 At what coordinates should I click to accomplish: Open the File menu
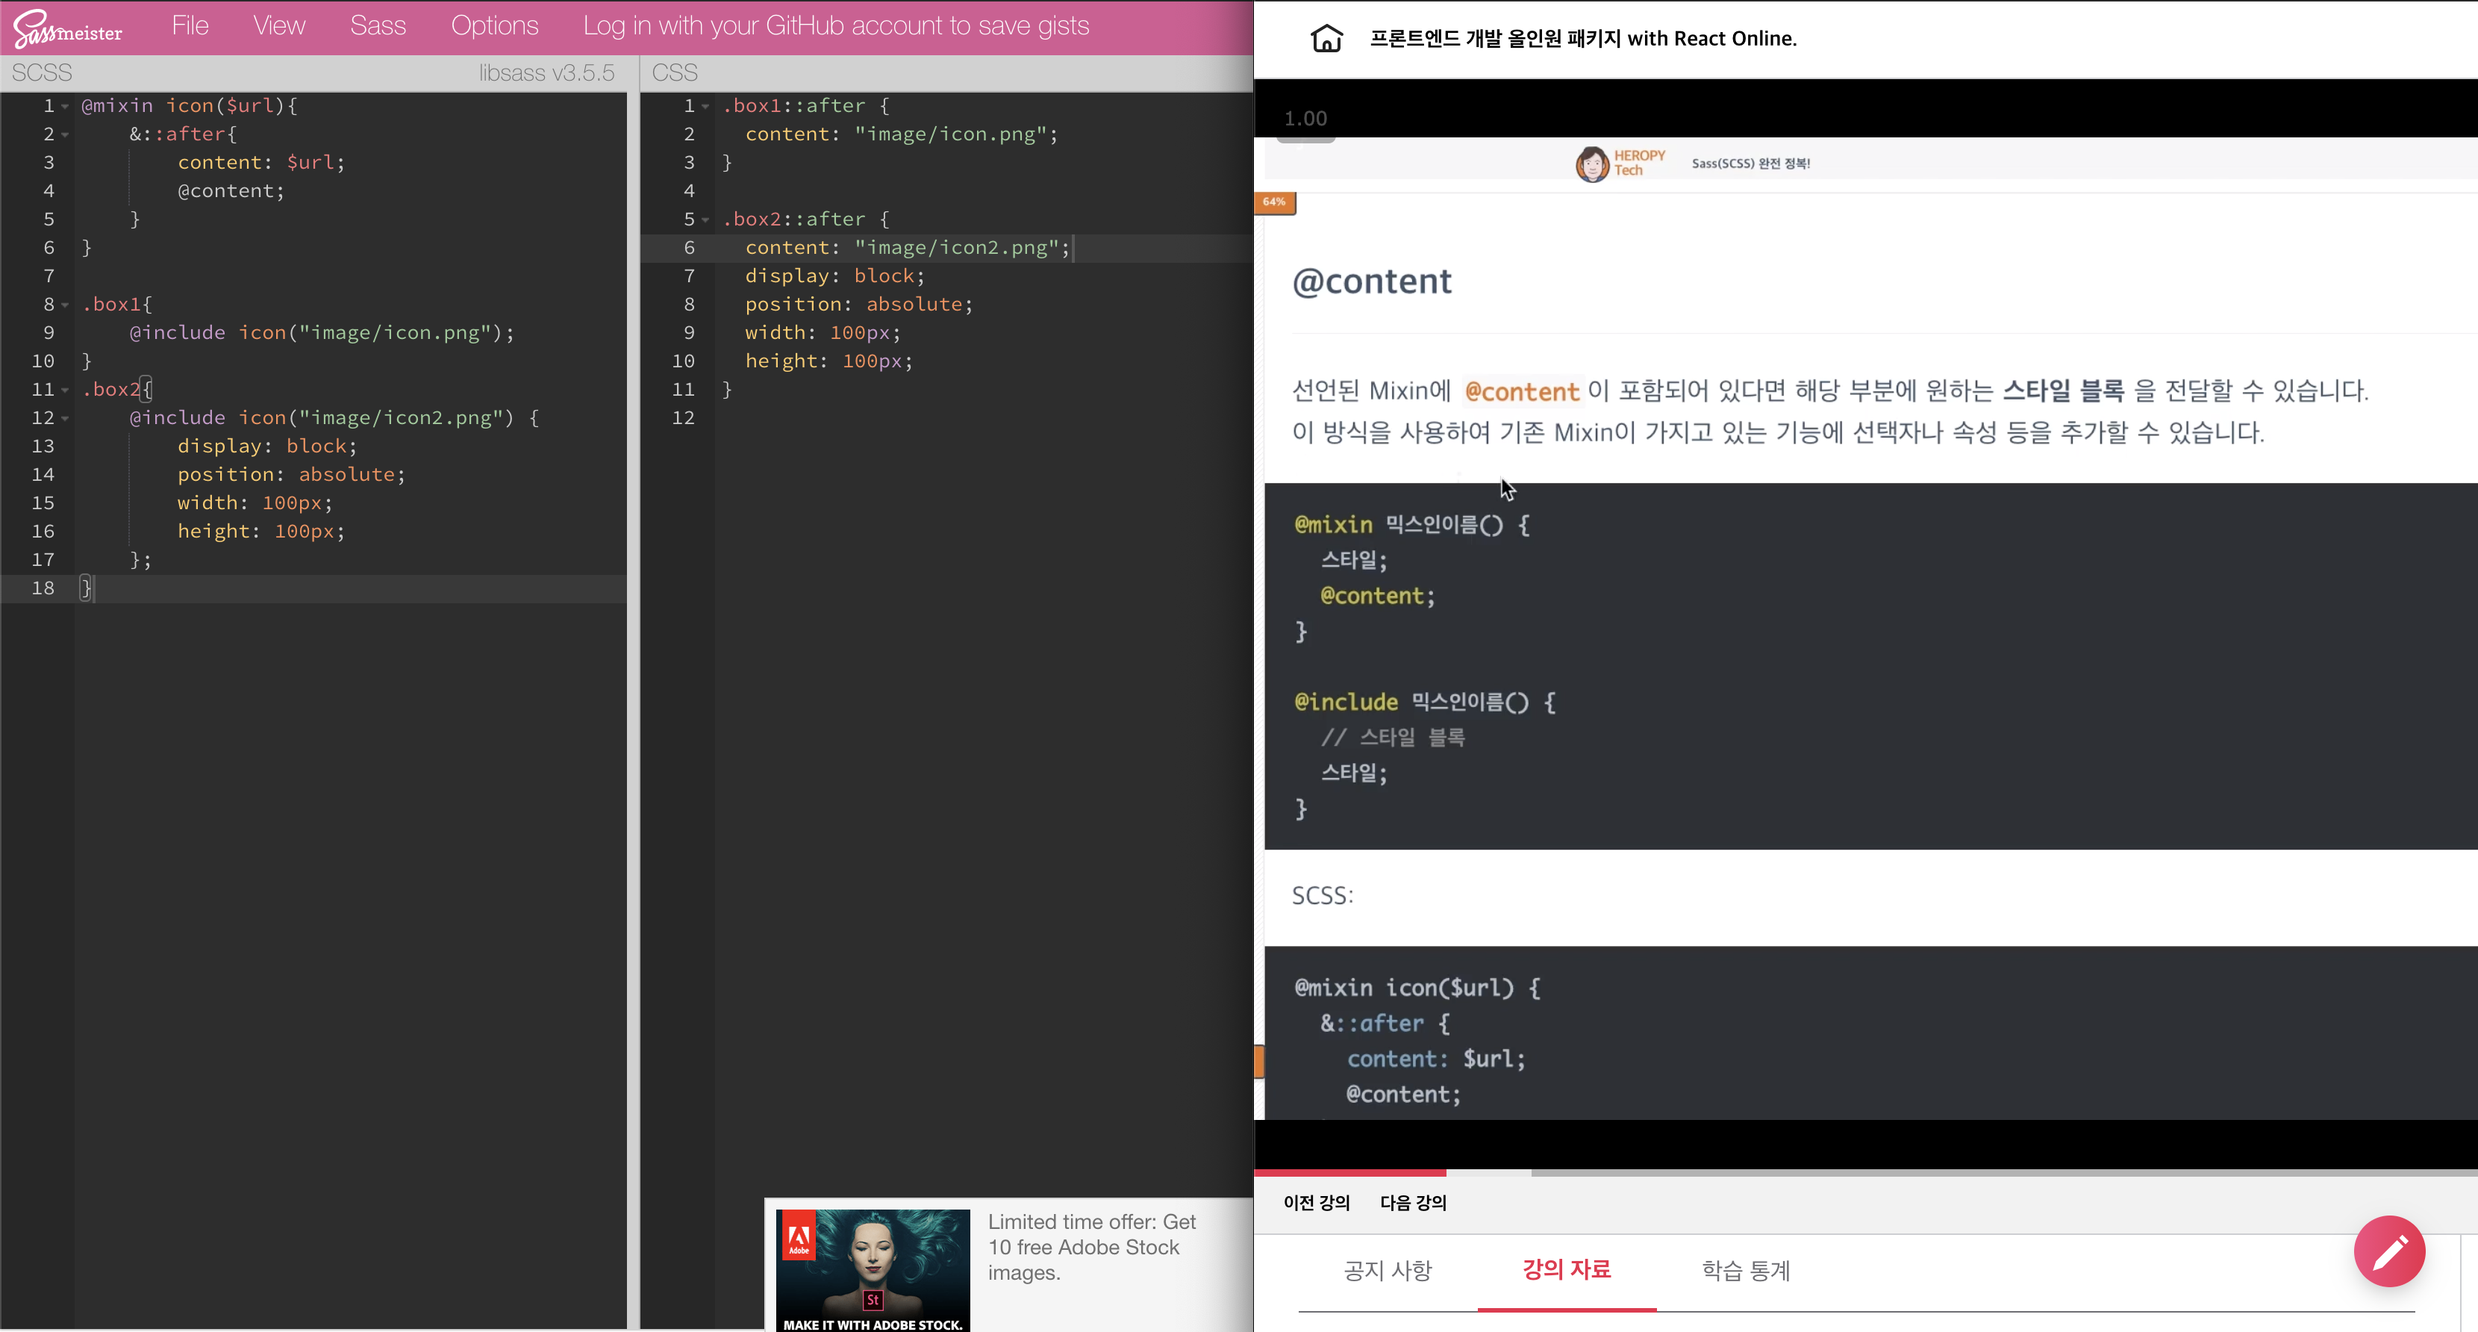pyautogui.click(x=190, y=26)
